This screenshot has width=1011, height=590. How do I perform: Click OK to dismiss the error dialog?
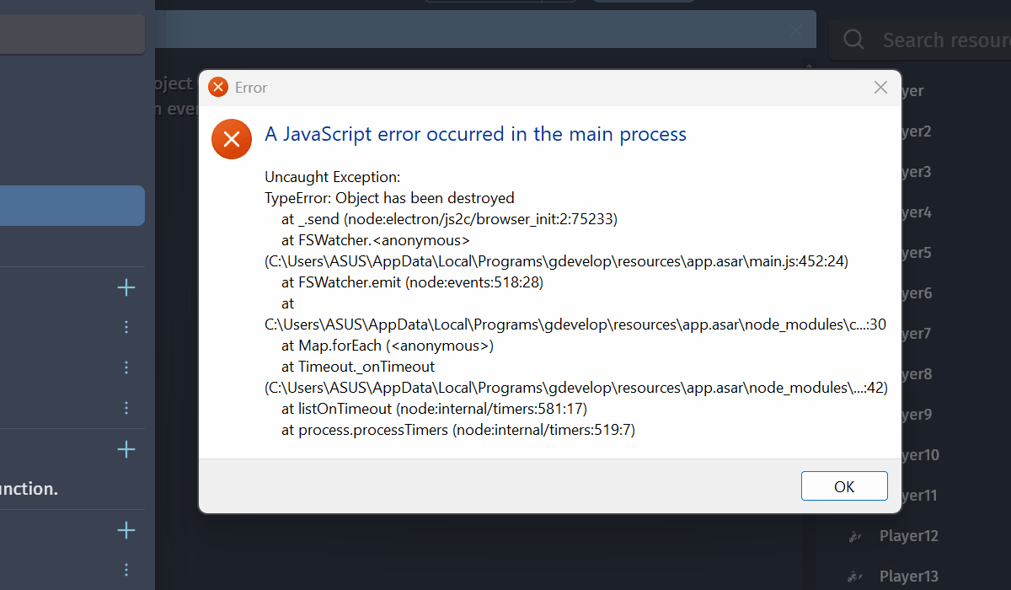click(x=844, y=486)
